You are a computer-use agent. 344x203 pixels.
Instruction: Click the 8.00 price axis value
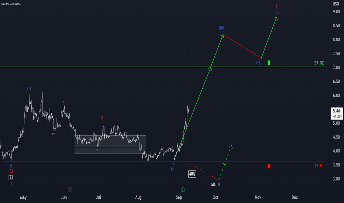click(336, 39)
